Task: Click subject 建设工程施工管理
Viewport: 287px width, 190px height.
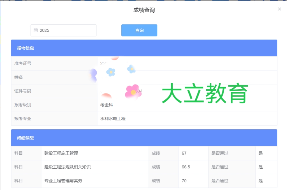Action: [61, 153]
